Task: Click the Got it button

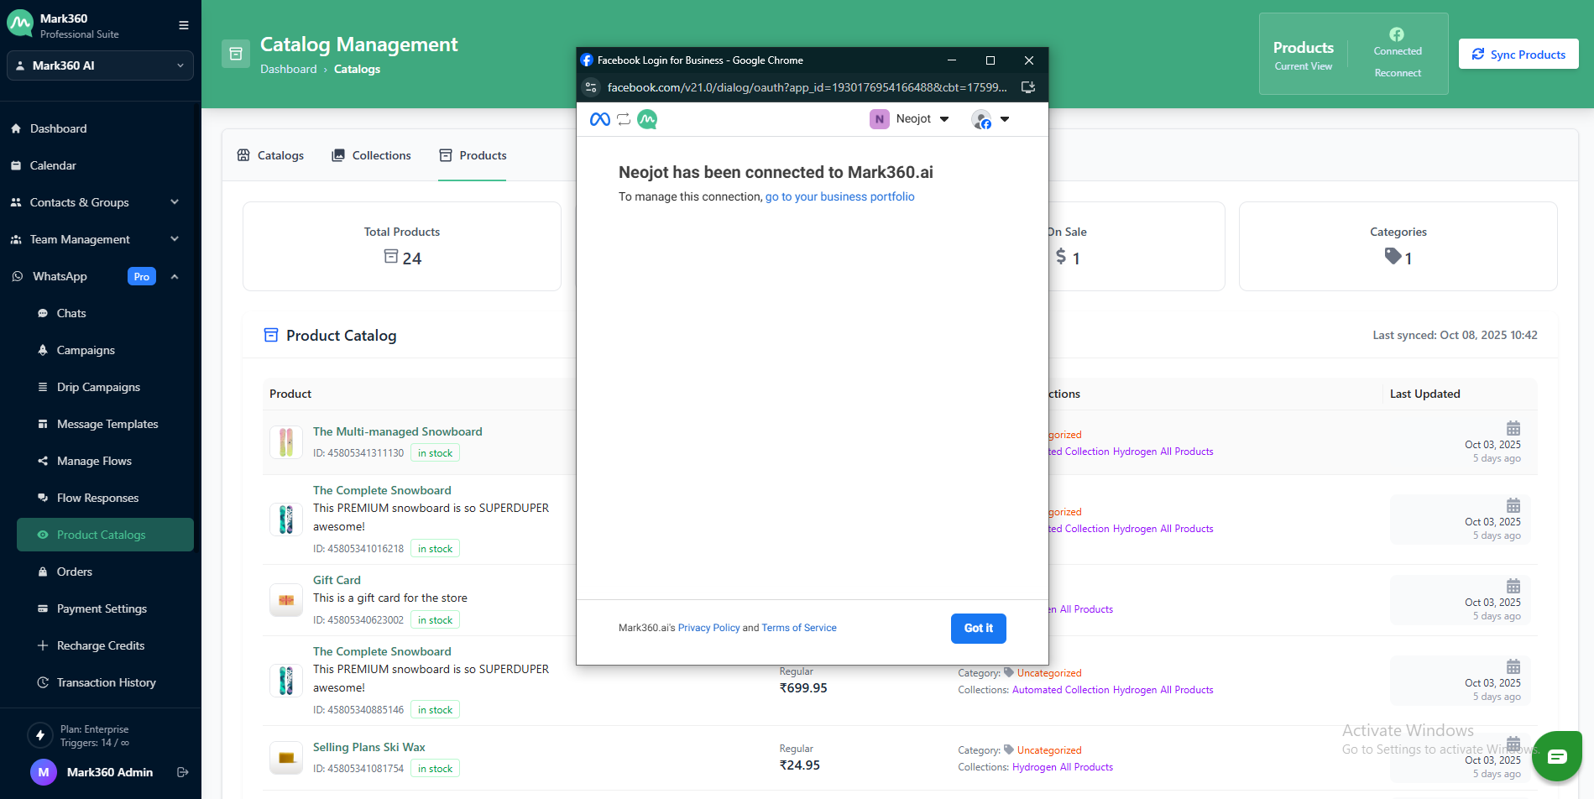Action: (978, 628)
